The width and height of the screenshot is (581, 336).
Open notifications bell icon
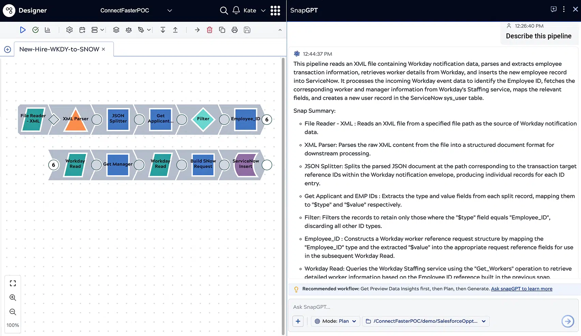[236, 10]
